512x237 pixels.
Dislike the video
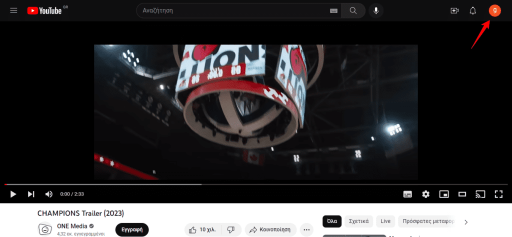click(x=231, y=229)
